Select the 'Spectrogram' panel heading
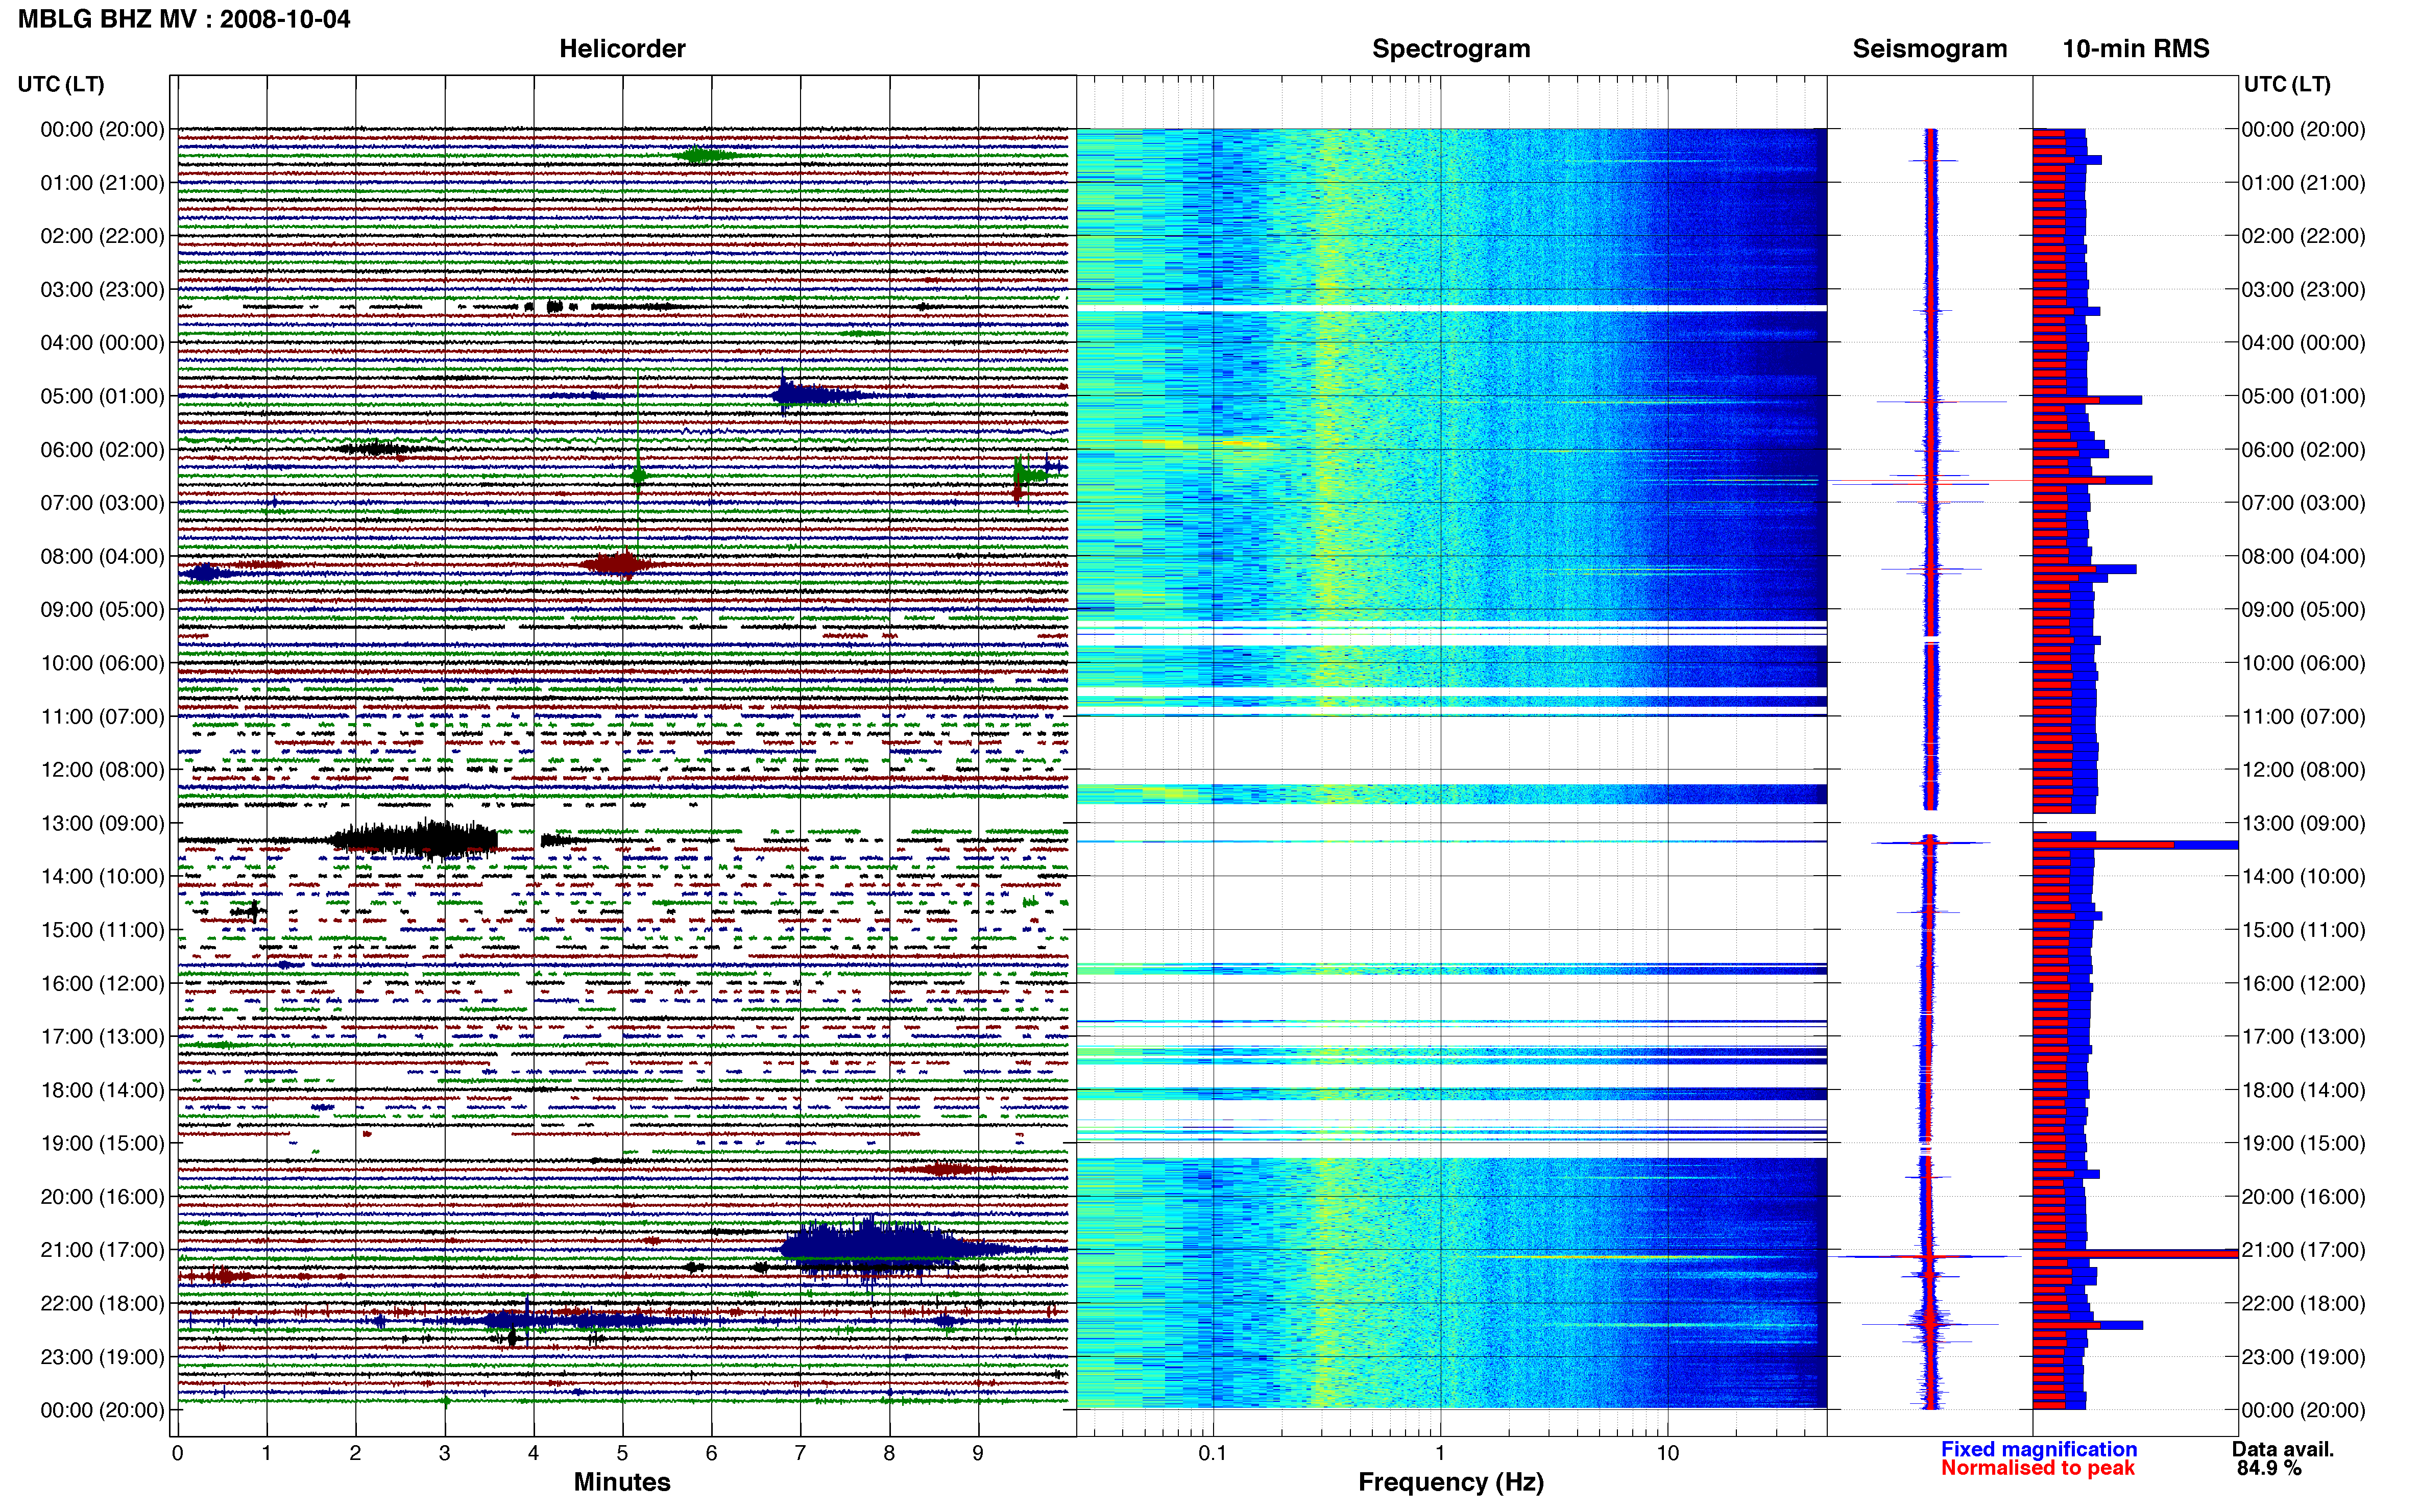The height and width of the screenshot is (1512, 2420). coord(1450,49)
